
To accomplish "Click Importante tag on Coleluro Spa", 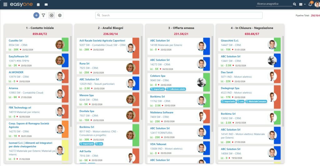I will [x=157, y=89].
